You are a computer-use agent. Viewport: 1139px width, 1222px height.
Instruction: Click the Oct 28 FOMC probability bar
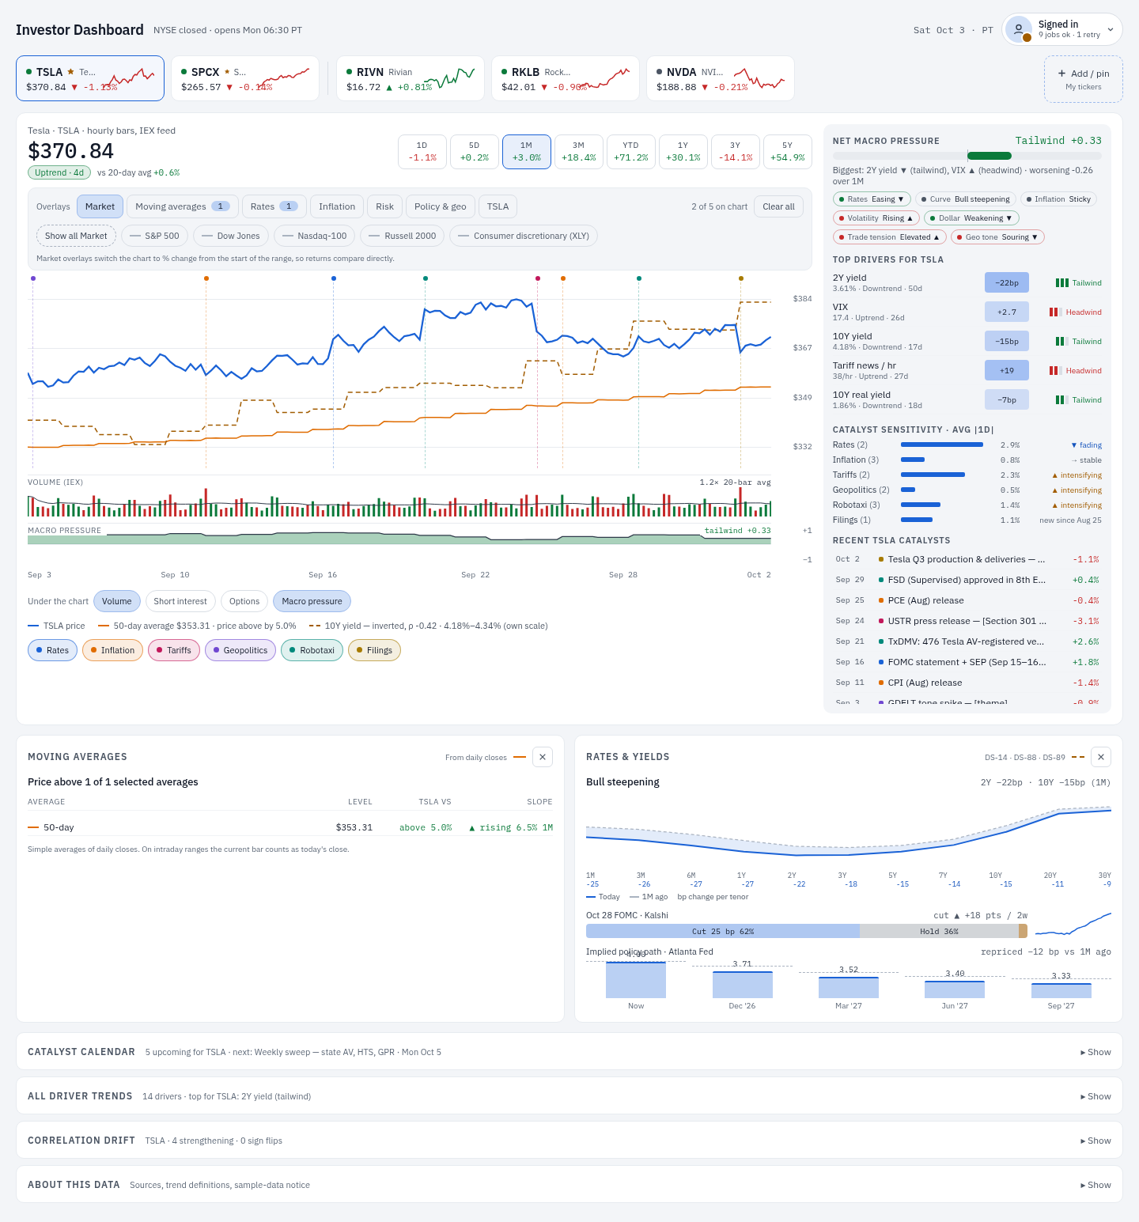[807, 932]
